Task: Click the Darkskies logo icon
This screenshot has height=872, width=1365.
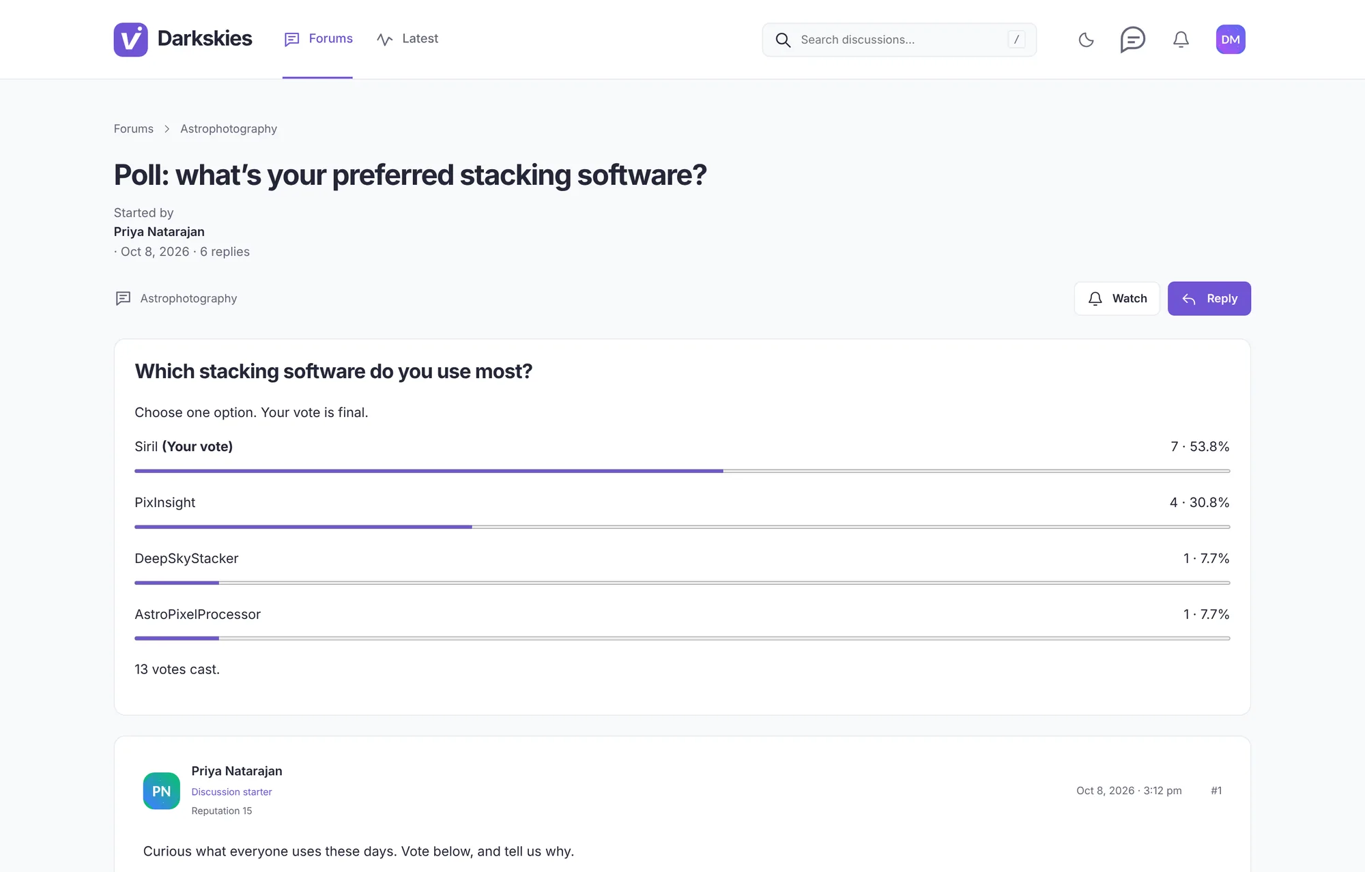Action: tap(130, 40)
